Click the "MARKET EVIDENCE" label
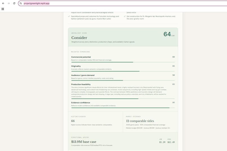The height and width of the screenshot is (151, 227). [x=133, y=116]
